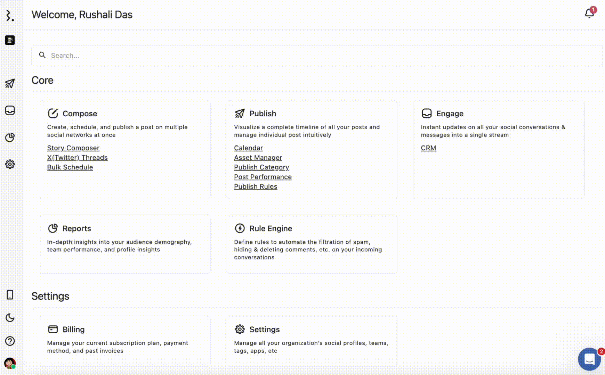605x375 pixels.
Task: Click the mobile phone icon in sidebar
Action: click(10, 295)
